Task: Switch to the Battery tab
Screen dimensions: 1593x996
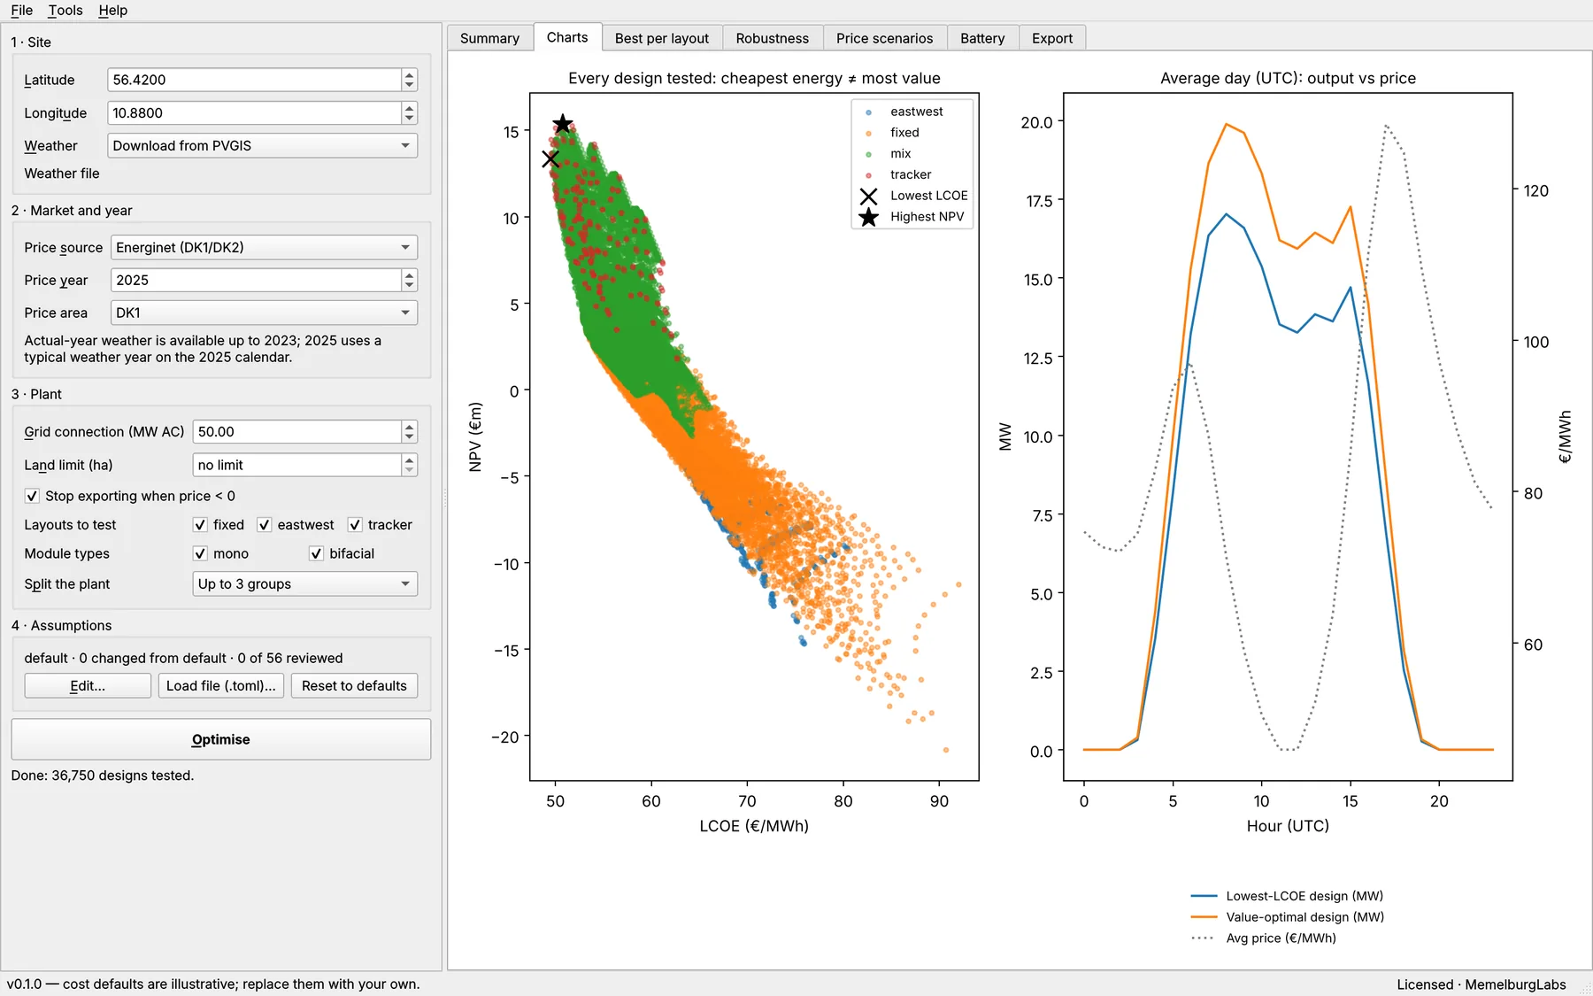Action: [x=982, y=38]
